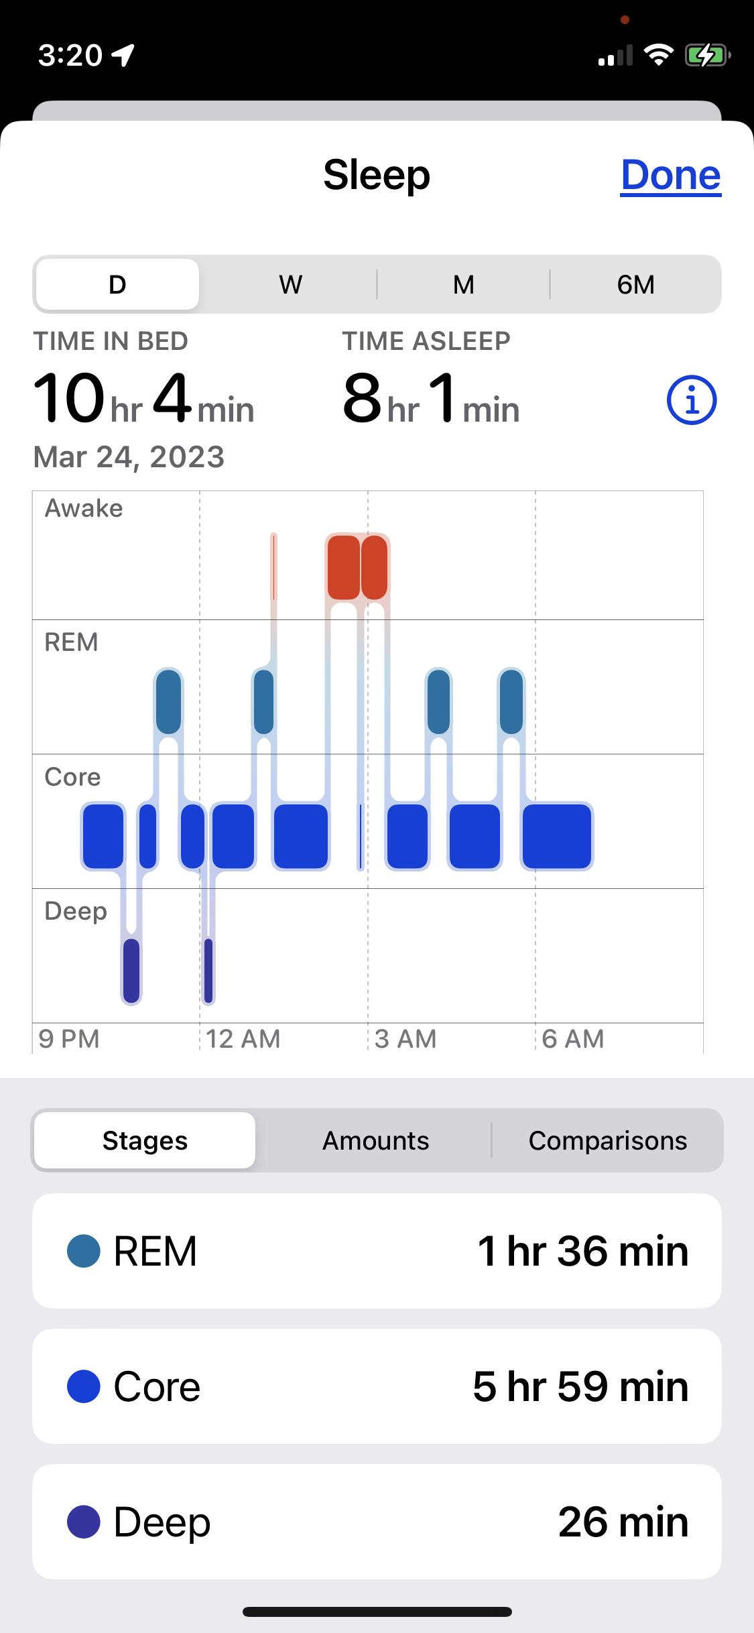Image resolution: width=754 pixels, height=1633 pixels.
Task: Tap the sleep info icon
Action: pyautogui.click(x=692, y=400)
